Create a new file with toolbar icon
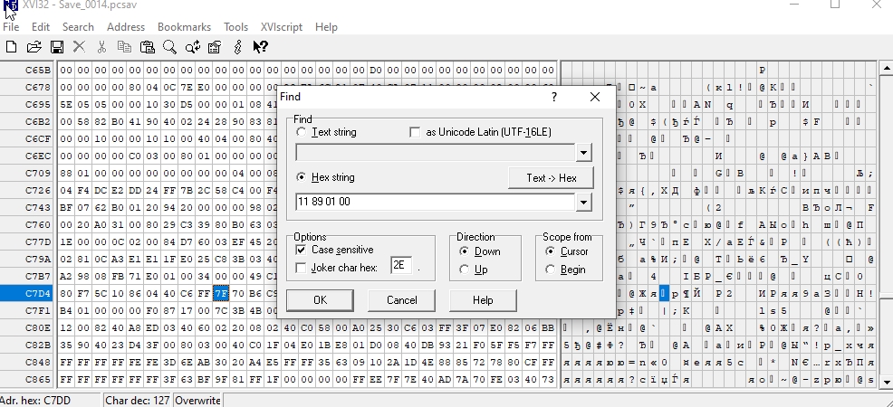The width and height of the screenshot is (893, 407). [11, 47]
